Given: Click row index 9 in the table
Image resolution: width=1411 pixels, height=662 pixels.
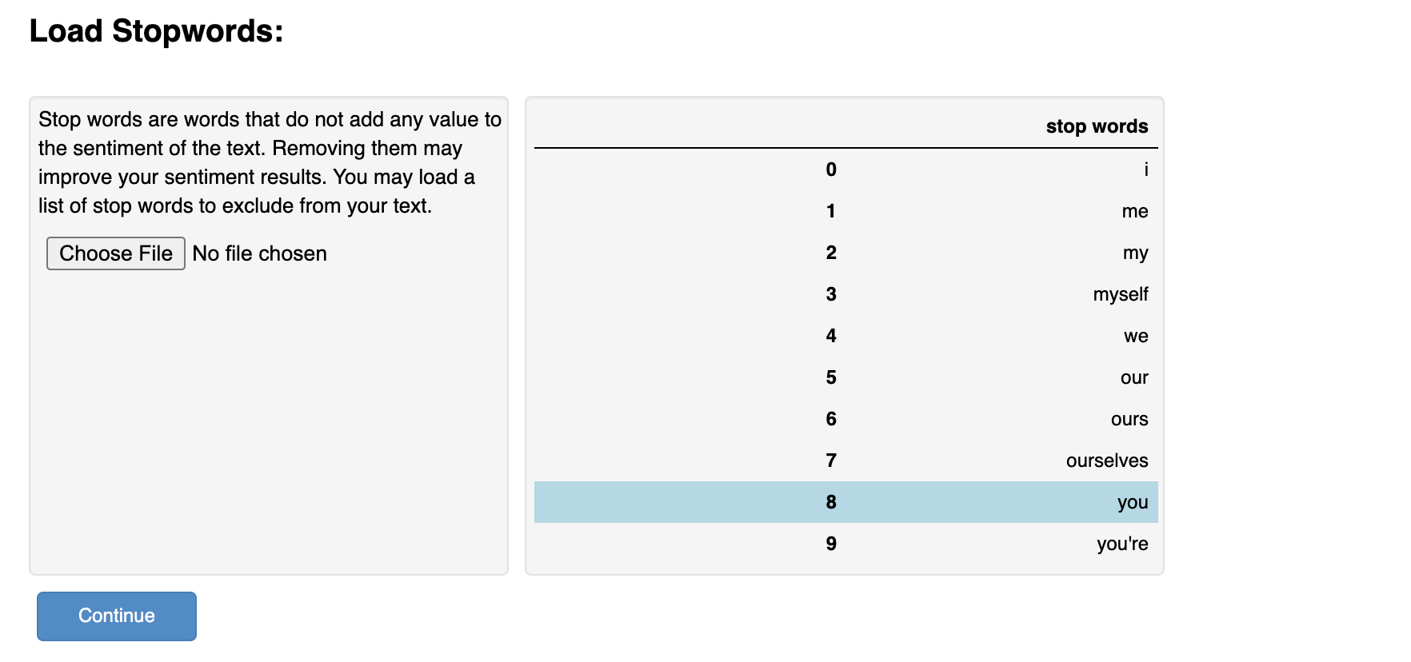Looking at the screenshot, I should 831,544.
